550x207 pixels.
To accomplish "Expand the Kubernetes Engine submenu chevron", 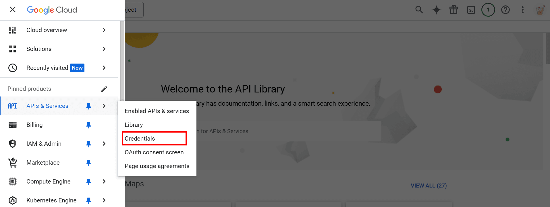I will click(104, 200).
